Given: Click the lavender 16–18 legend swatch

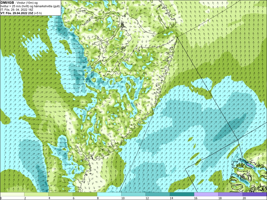Looking at the screenshot, I should 206,194.
